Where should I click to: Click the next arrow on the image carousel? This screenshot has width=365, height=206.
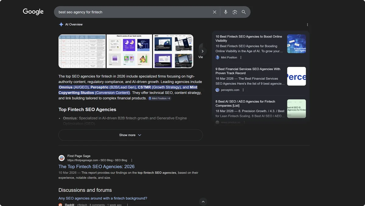[203, 51]
